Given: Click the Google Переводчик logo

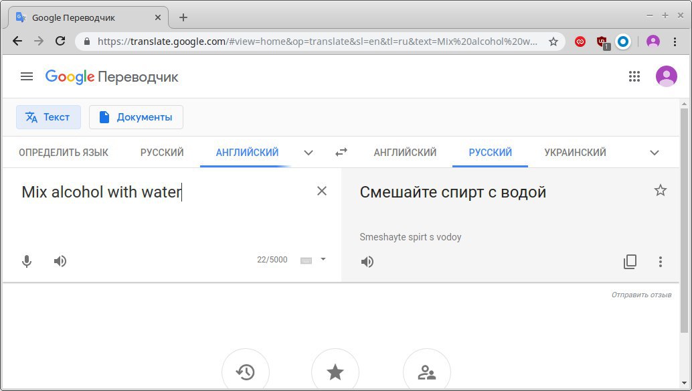Looking at the screenshot, I should tap(112, 77).
